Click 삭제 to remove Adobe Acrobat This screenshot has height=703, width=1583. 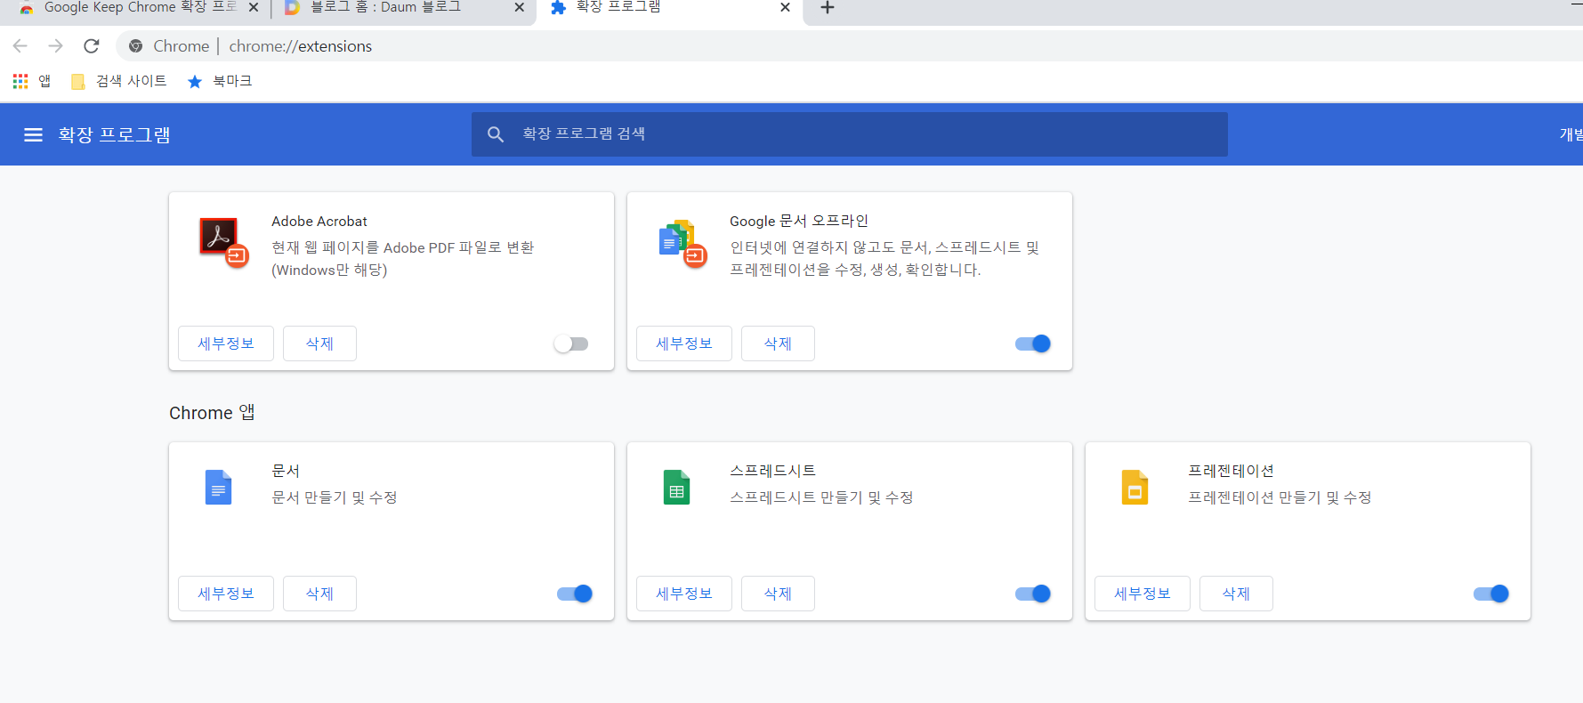pyautogui.click(x=319, y=343)
